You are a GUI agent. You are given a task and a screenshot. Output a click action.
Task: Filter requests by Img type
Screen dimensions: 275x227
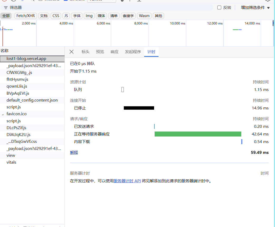[89, 16]
